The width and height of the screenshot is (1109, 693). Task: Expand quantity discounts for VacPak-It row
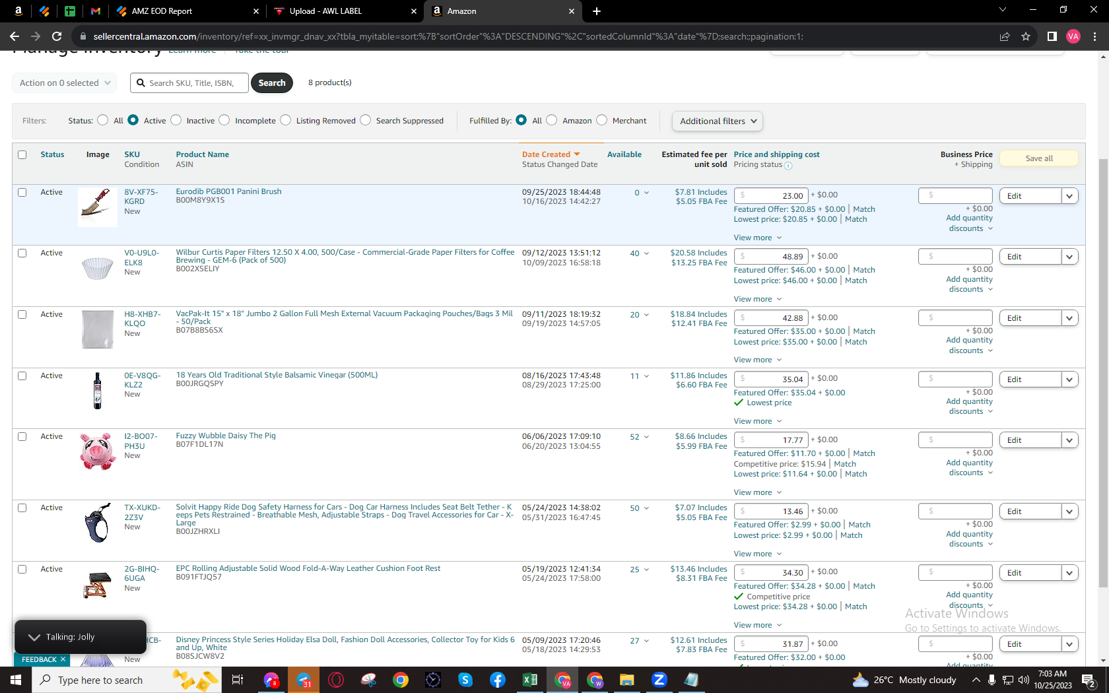(x=970, y=345)
